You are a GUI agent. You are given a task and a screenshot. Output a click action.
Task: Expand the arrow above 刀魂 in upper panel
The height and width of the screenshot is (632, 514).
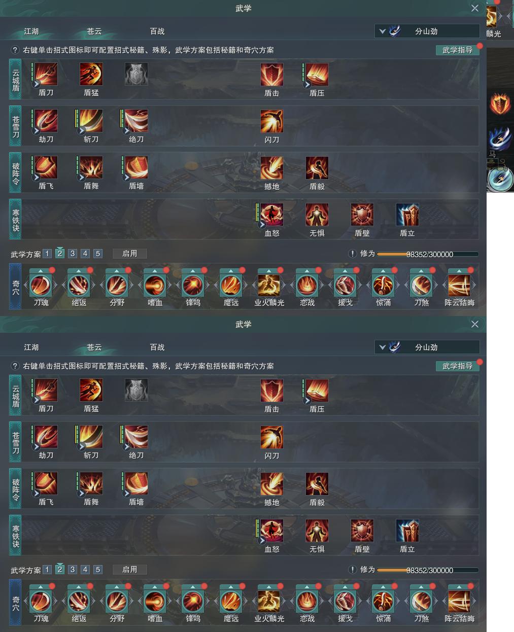point(41,271)
